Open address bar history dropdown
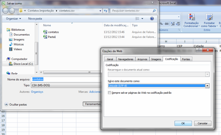The image size is (221, 135). coord(100,11)
